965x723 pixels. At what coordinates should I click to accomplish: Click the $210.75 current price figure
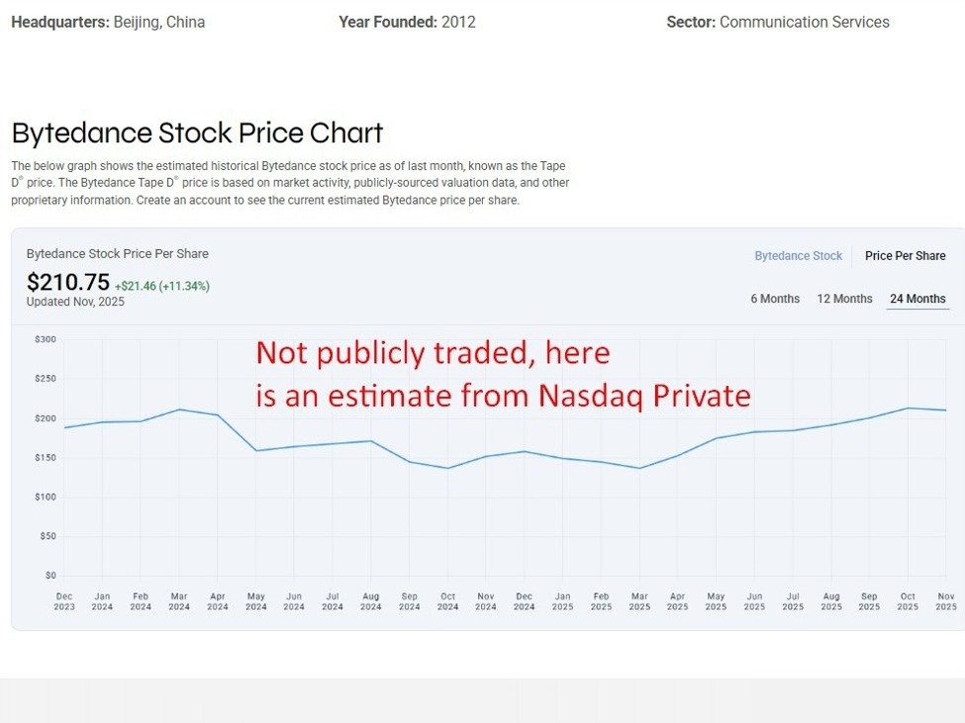(68, 283)
